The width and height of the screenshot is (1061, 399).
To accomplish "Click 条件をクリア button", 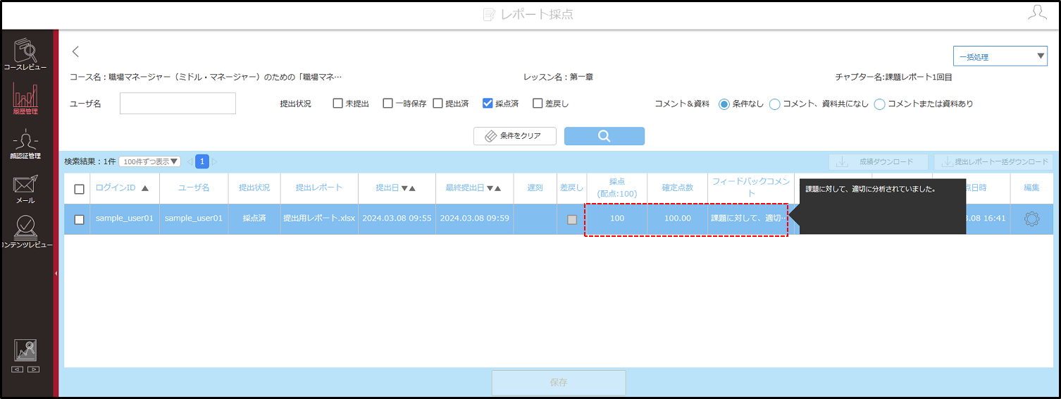I will coord(514,136).
